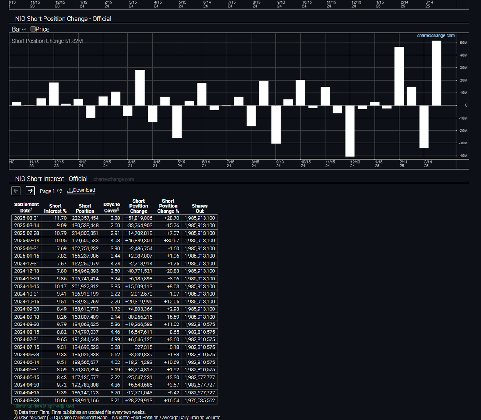Image resolution: width=481 pixels, height=420 pixels.
Task: Click the -25,647,231 change value
Action: (x=139, y=377)
